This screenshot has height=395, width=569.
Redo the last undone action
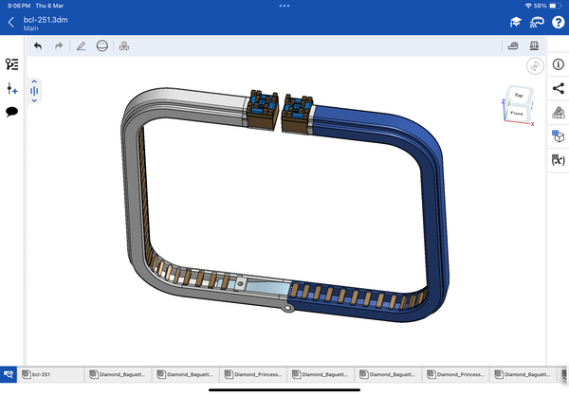point(59,45)
